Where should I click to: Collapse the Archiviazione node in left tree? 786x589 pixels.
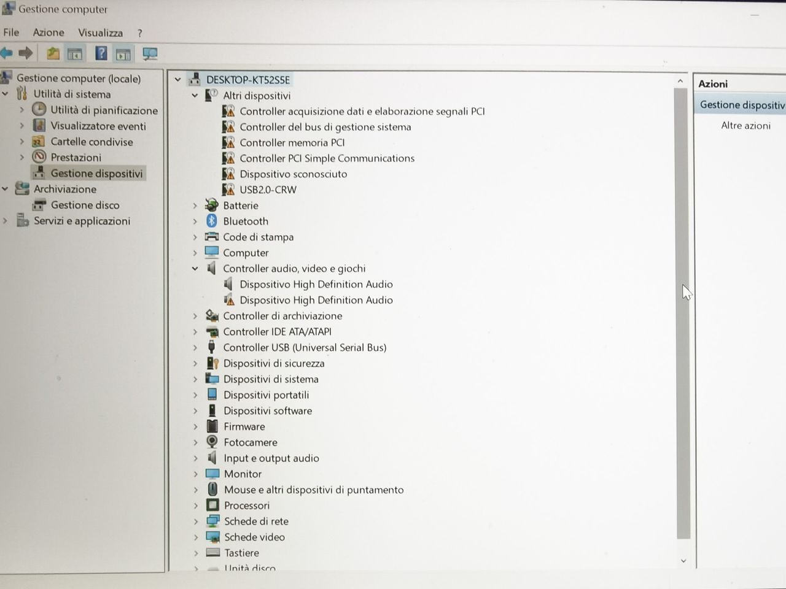5,189
